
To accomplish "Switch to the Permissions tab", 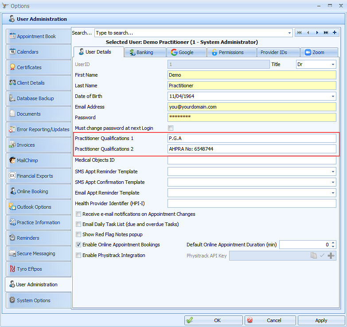I will coord(232,52).
